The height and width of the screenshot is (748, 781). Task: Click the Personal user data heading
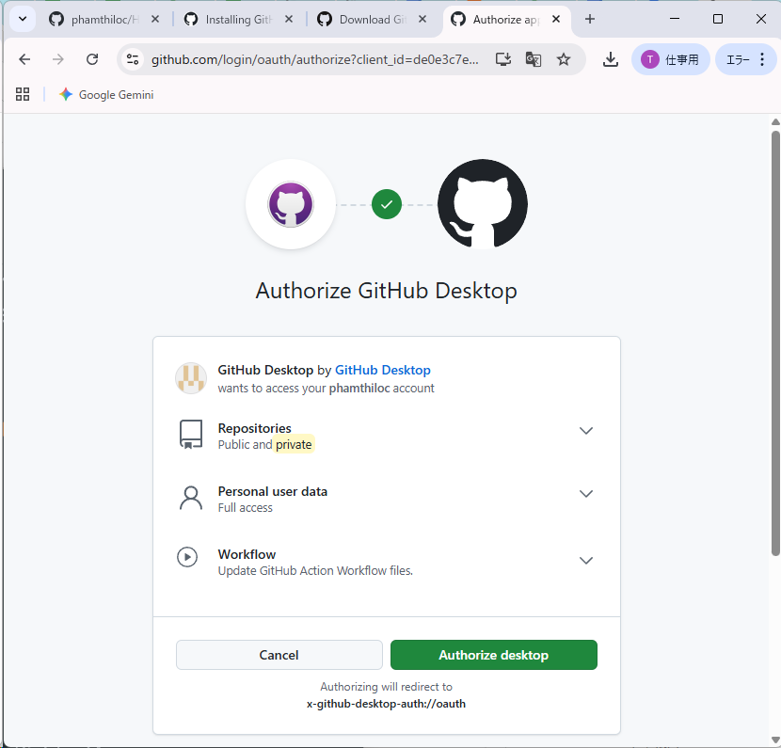tap(273, 491)
